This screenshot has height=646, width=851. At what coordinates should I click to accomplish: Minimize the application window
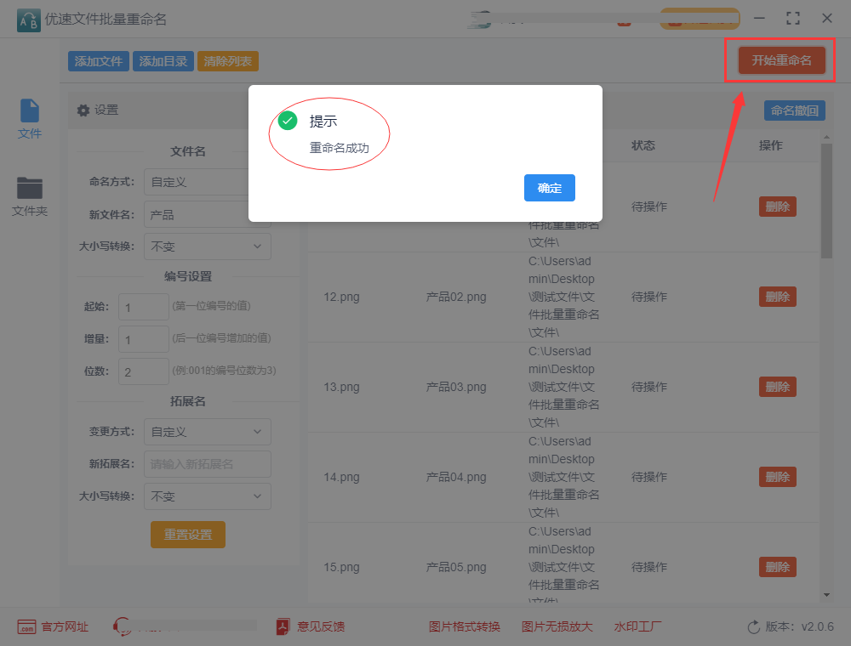point(759,19)
